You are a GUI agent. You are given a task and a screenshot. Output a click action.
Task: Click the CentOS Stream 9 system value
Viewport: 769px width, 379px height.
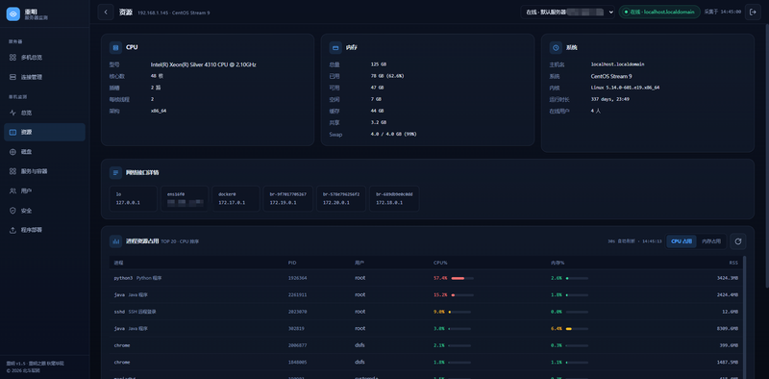(x=611, y=76)
